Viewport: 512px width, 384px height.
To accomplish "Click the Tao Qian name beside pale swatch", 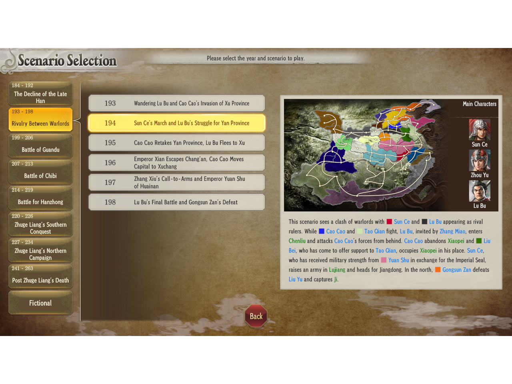I will 374,231.
